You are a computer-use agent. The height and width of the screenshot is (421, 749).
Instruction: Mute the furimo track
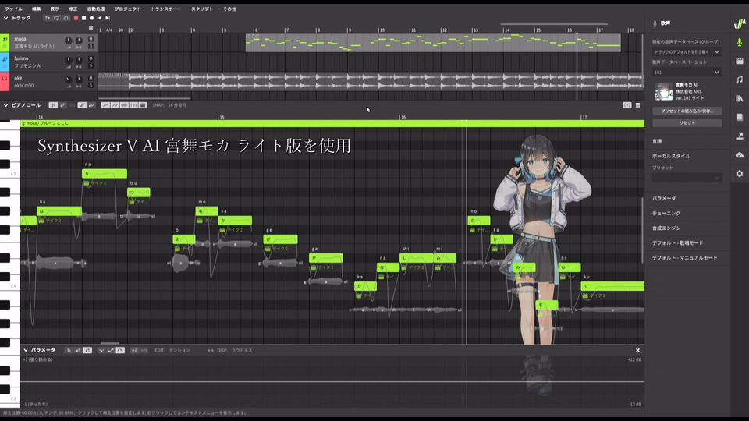(x=91, y=58)
